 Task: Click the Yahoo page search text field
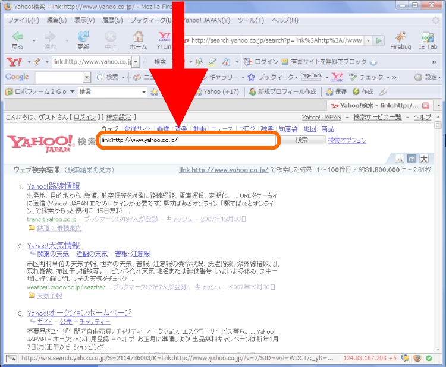(188, 140)
